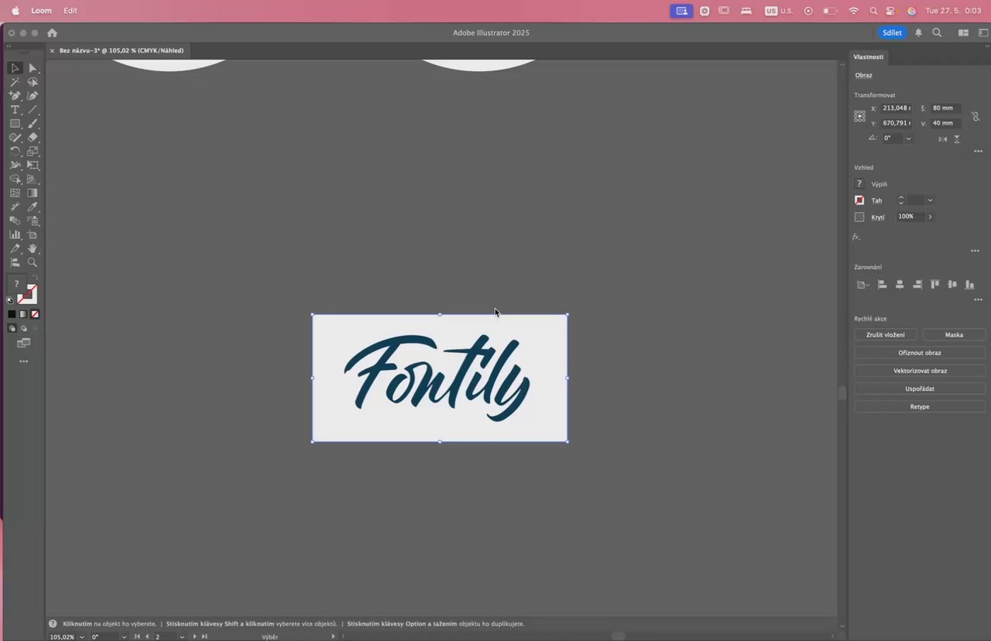The image size is (991, 641).
Task: Select the Shaper pencil tool
Action: tap(15, 138)
